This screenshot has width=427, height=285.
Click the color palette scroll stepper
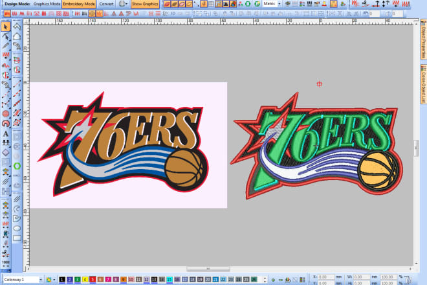[x=265, y=280]
